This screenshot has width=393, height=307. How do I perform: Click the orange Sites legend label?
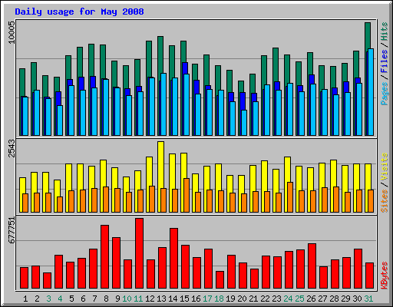pos(385,201)
